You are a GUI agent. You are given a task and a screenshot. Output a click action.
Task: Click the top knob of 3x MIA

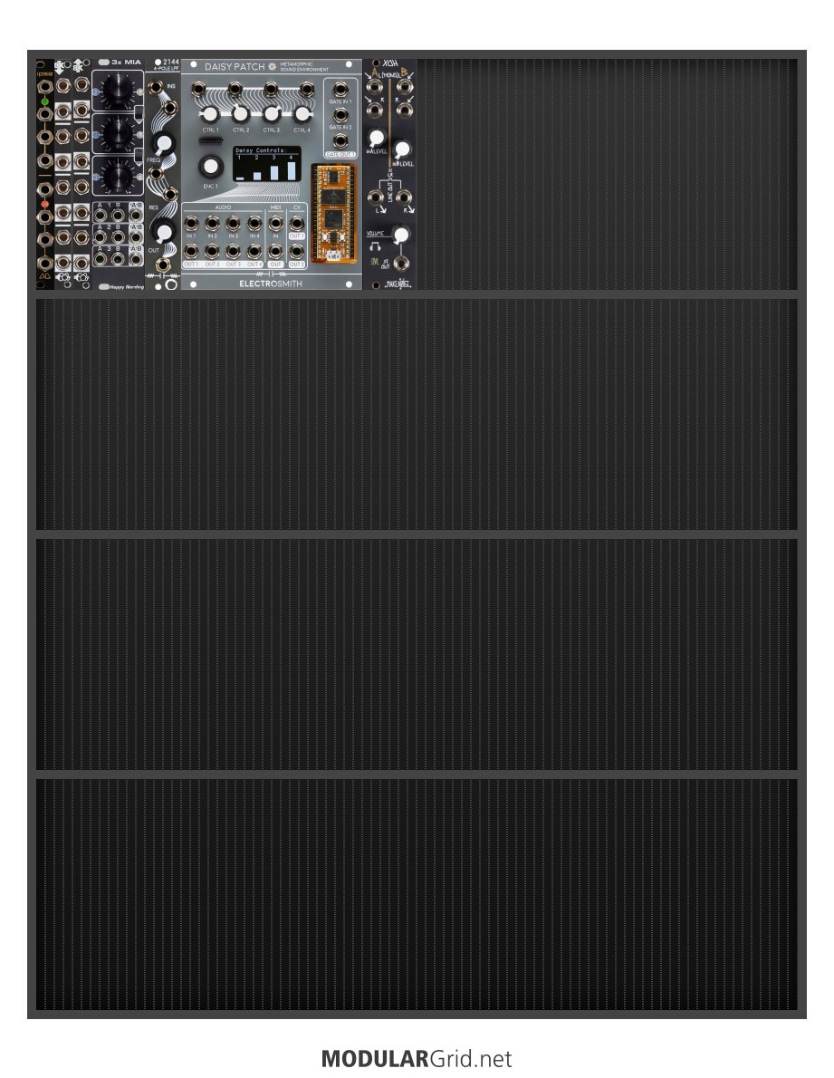(118, 90)
